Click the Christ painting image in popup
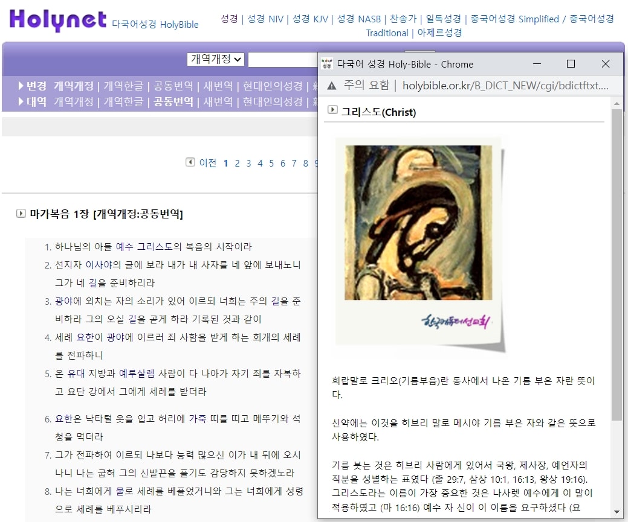628x522 pixels. [418, 223]
